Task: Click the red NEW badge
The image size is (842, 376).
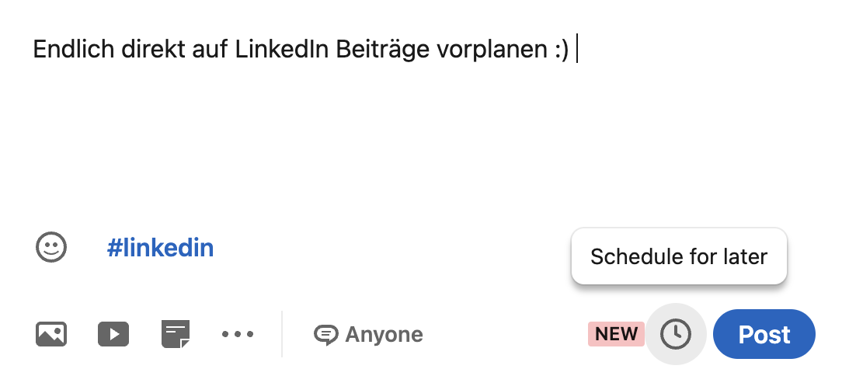Action: [616, 334]
